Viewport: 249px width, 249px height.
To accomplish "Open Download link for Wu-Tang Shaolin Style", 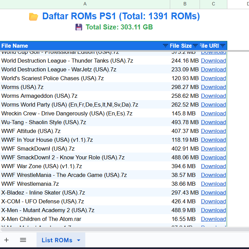I will 213,122.
